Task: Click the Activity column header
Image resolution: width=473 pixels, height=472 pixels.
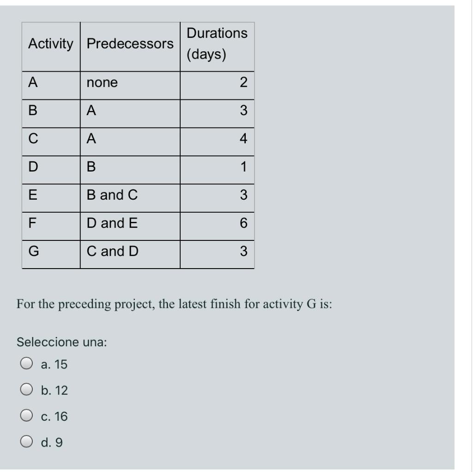Action: click(x=51, y=45)
